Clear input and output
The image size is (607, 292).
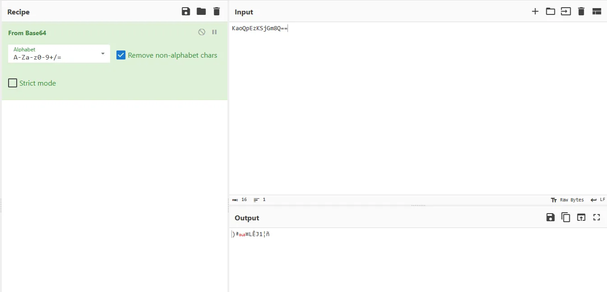coord(581,12)
